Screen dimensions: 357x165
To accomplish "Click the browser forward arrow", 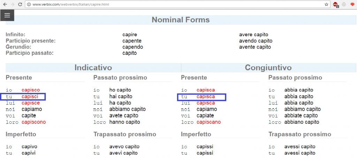I will point(13,5).
